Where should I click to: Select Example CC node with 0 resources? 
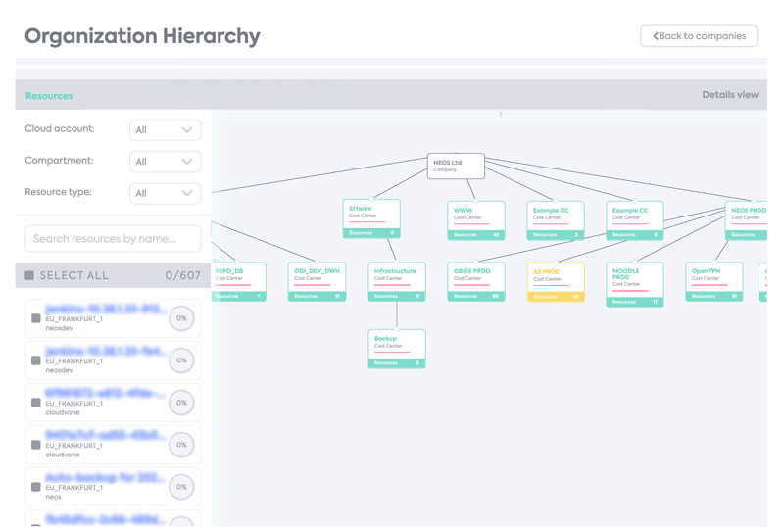click(635, 220)
